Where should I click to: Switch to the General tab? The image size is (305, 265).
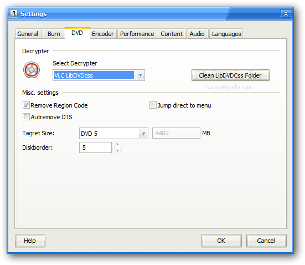(28, 34)
